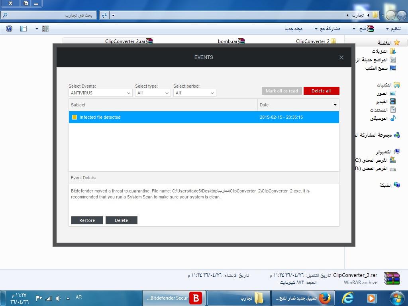Click the Mark all as read button

tap(282, 91)
